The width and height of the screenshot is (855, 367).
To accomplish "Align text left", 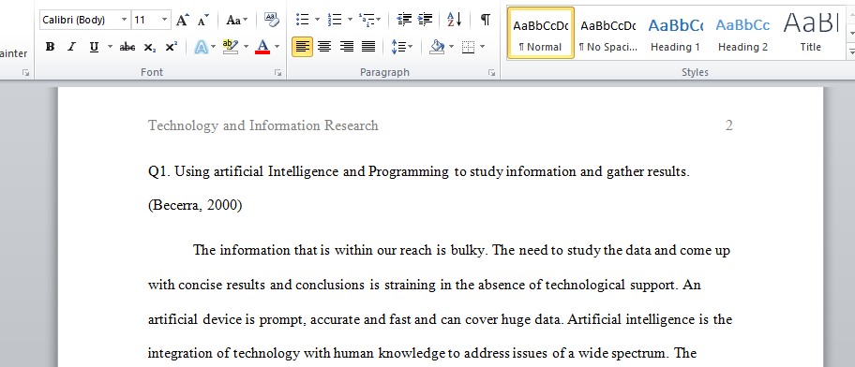I will coord(302,47).
